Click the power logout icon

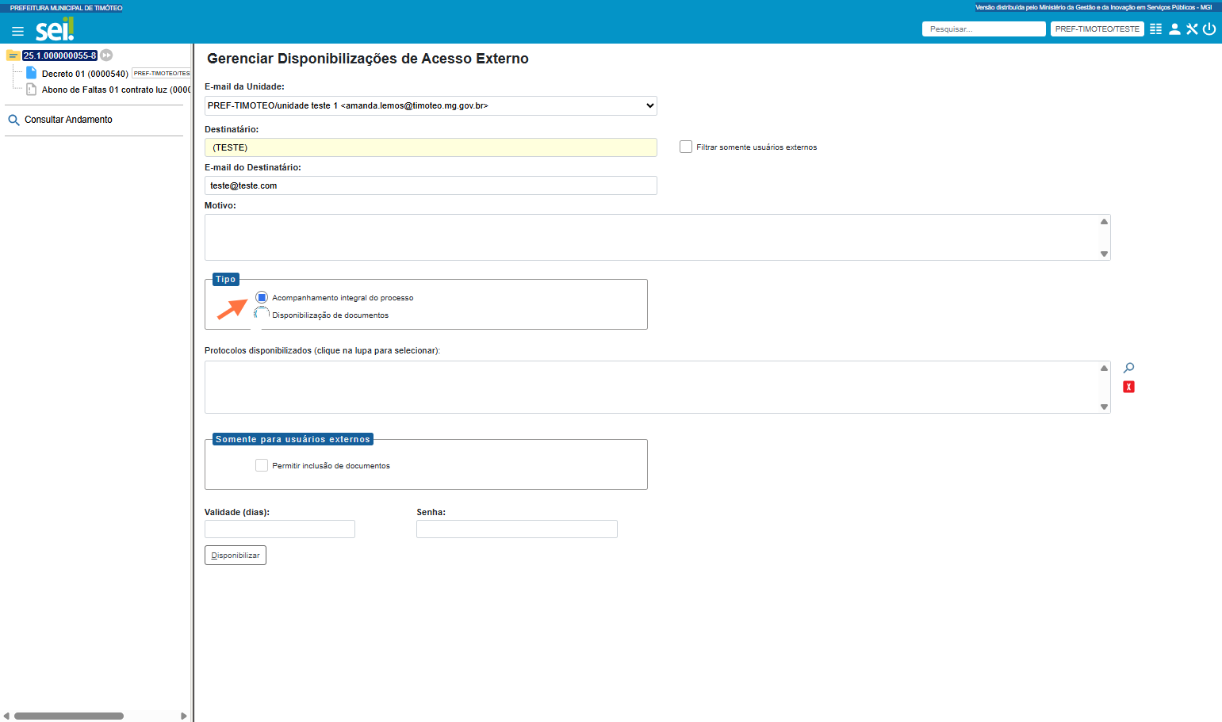[1209, 29]
